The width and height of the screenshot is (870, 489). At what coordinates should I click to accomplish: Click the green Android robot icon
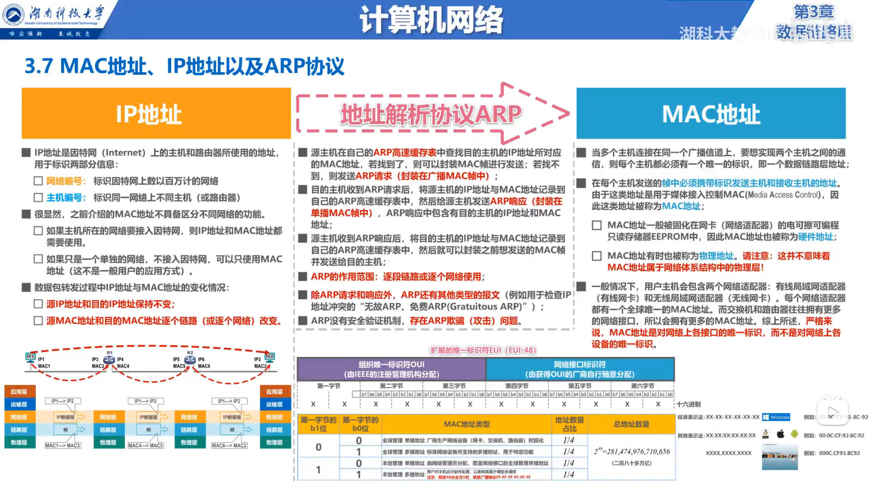tap(794, 434)
